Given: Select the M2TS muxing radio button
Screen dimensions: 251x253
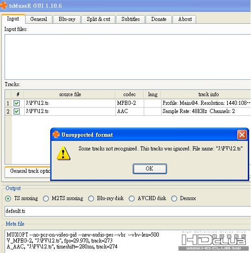Looking at the screenshot, I should tap(46, 198).
